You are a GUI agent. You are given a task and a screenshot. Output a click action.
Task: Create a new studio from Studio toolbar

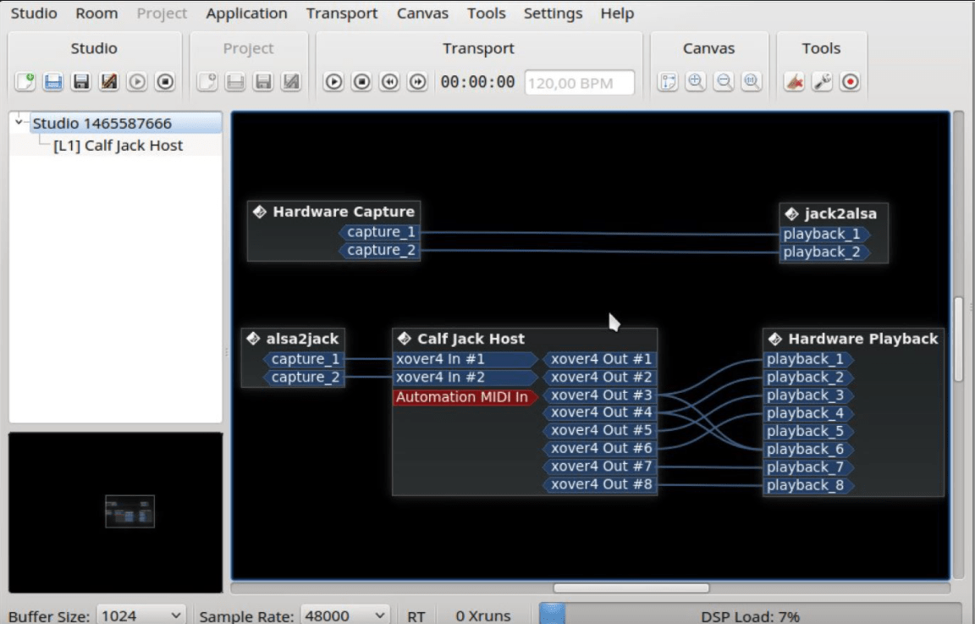pos(25,81)
